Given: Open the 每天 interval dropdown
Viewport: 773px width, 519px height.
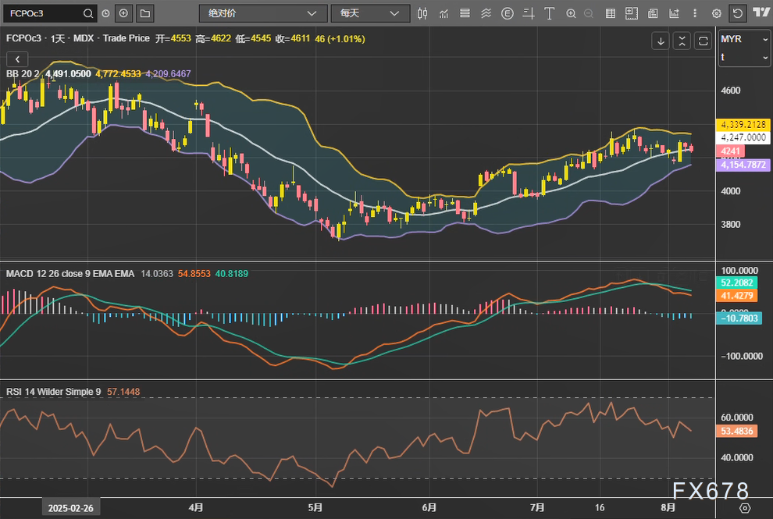Looking at the screenshot, I should click(x=369, y=13).
